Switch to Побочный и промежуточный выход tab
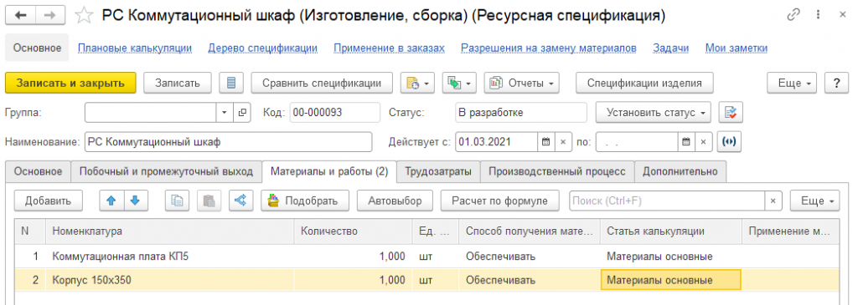The width and height of the screenshot is (858, 305). (x=167, y=171)
